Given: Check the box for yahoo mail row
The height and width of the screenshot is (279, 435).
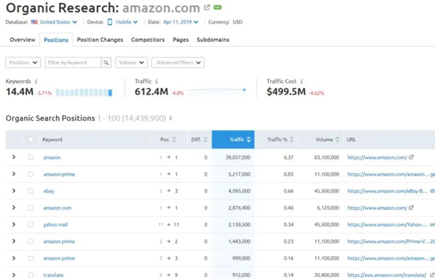Looking at the screenshot, I should [31, 225].
